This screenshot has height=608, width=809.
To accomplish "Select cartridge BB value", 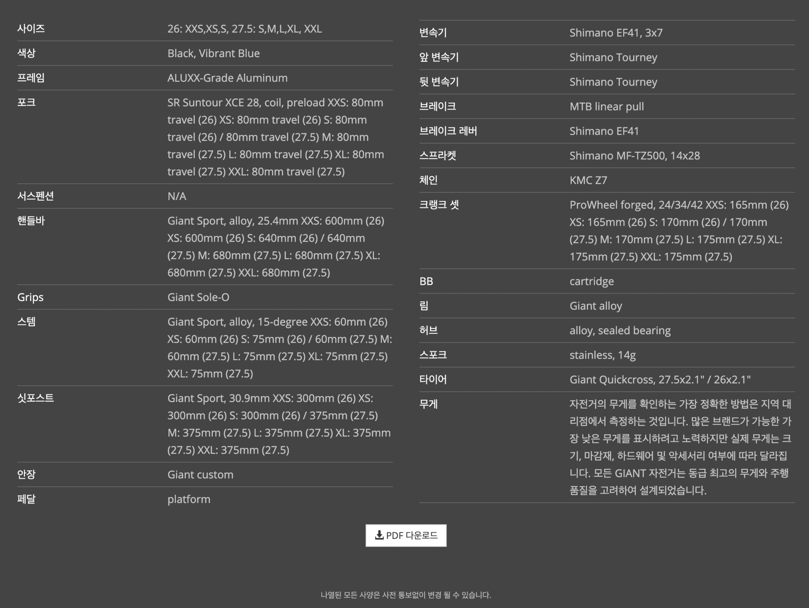I will coord(592,281).
